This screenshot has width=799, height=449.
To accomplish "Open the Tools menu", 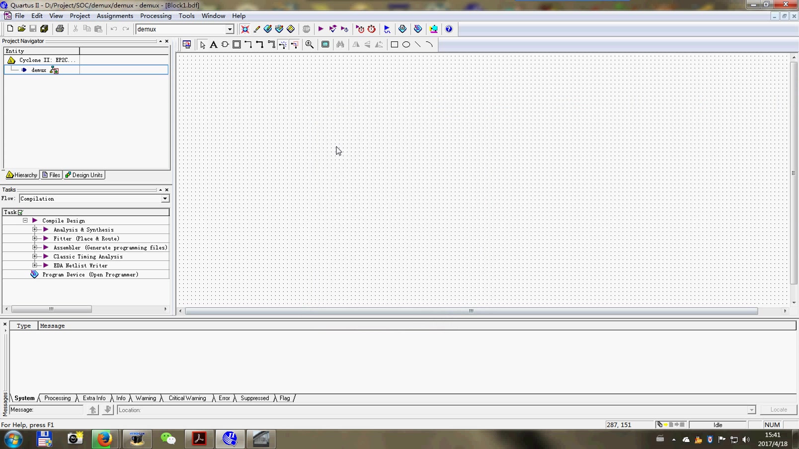I will (x=186, y=16).
